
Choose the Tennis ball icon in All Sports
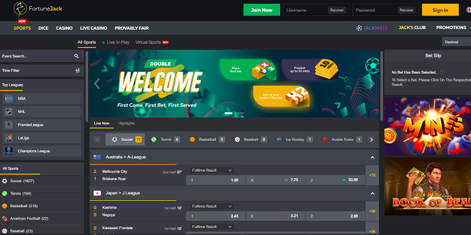(5, 194)
